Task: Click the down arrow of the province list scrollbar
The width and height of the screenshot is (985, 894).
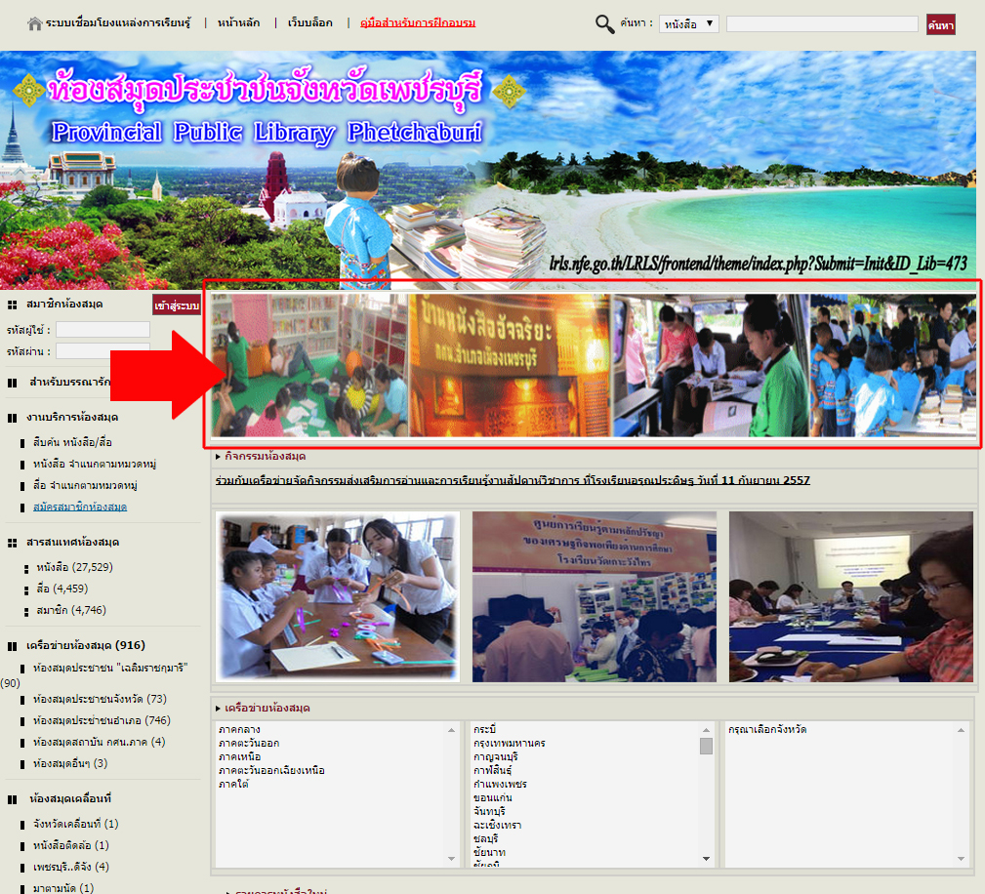Action: (x=706, y=859)
